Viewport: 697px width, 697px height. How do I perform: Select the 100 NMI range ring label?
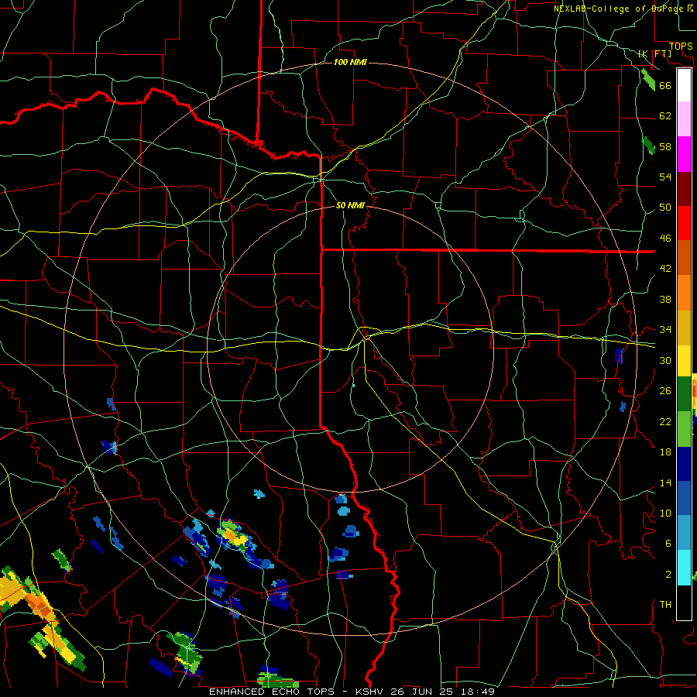(350, 62)
